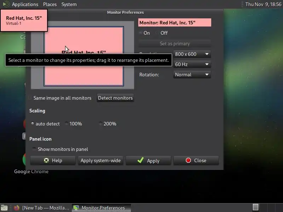Click the Monitor Preferences title bar
The height and width of the screenshot is (212, 283).
pyautogui.click(x=126, y=12)
